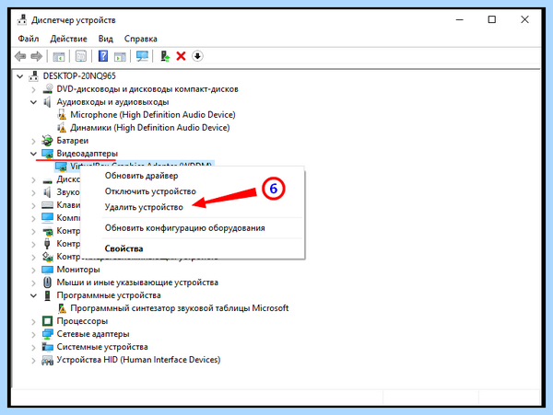This screenshot has height=415, width=553.
Task: Click the update driver toolbar icon
Action: [x=165, y=56]
